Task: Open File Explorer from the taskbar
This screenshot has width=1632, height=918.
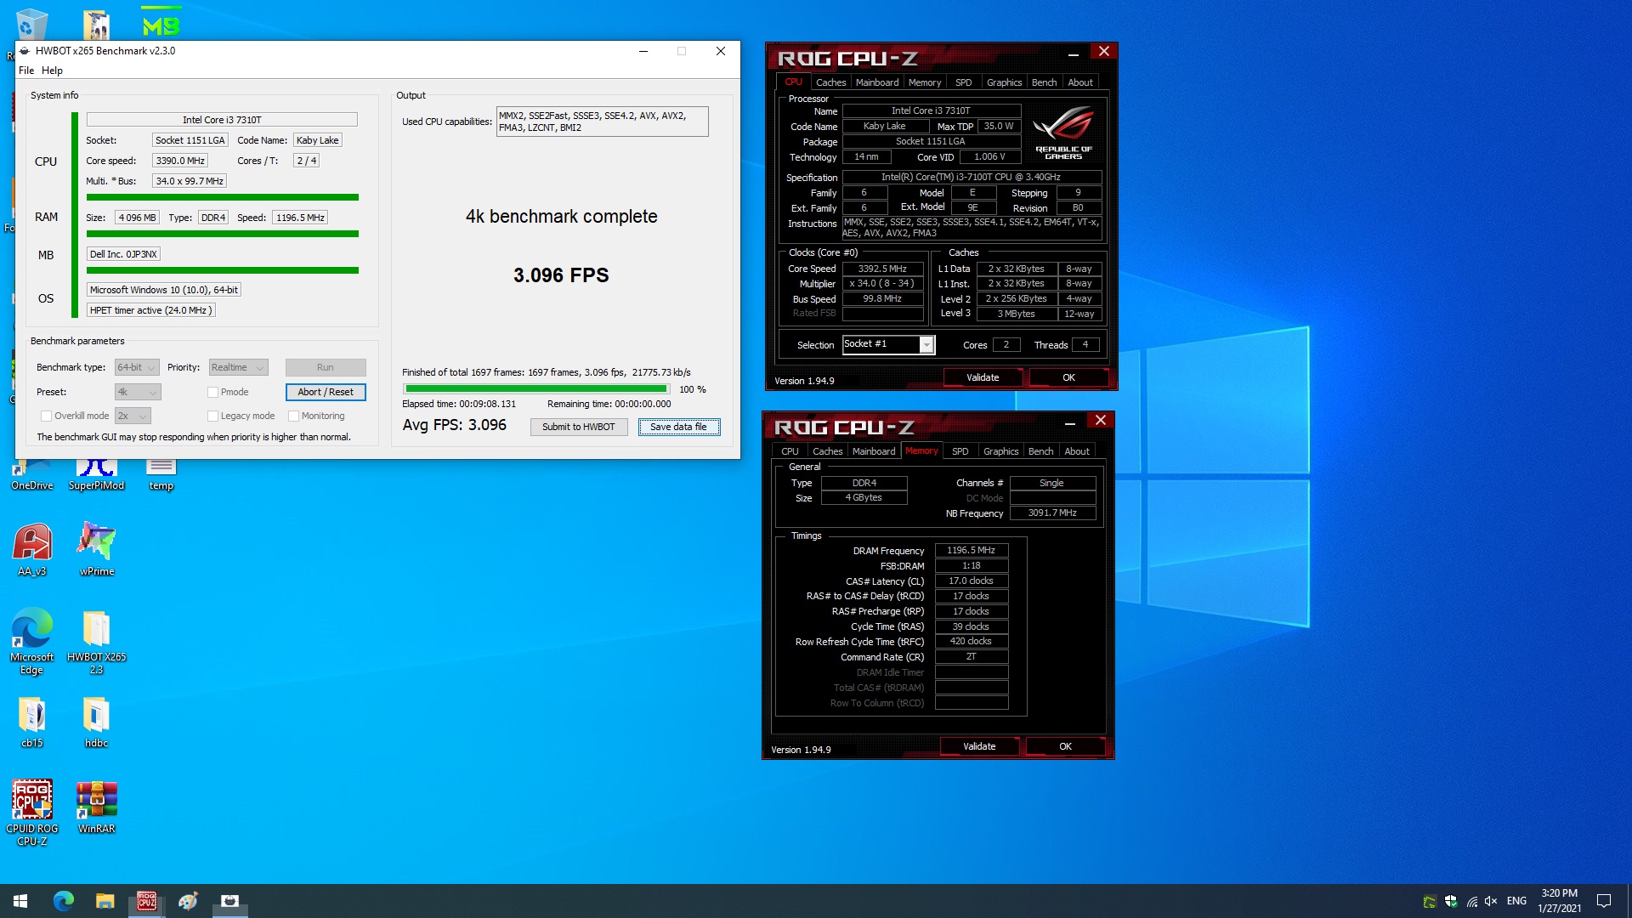Action: tap(105, 901)
